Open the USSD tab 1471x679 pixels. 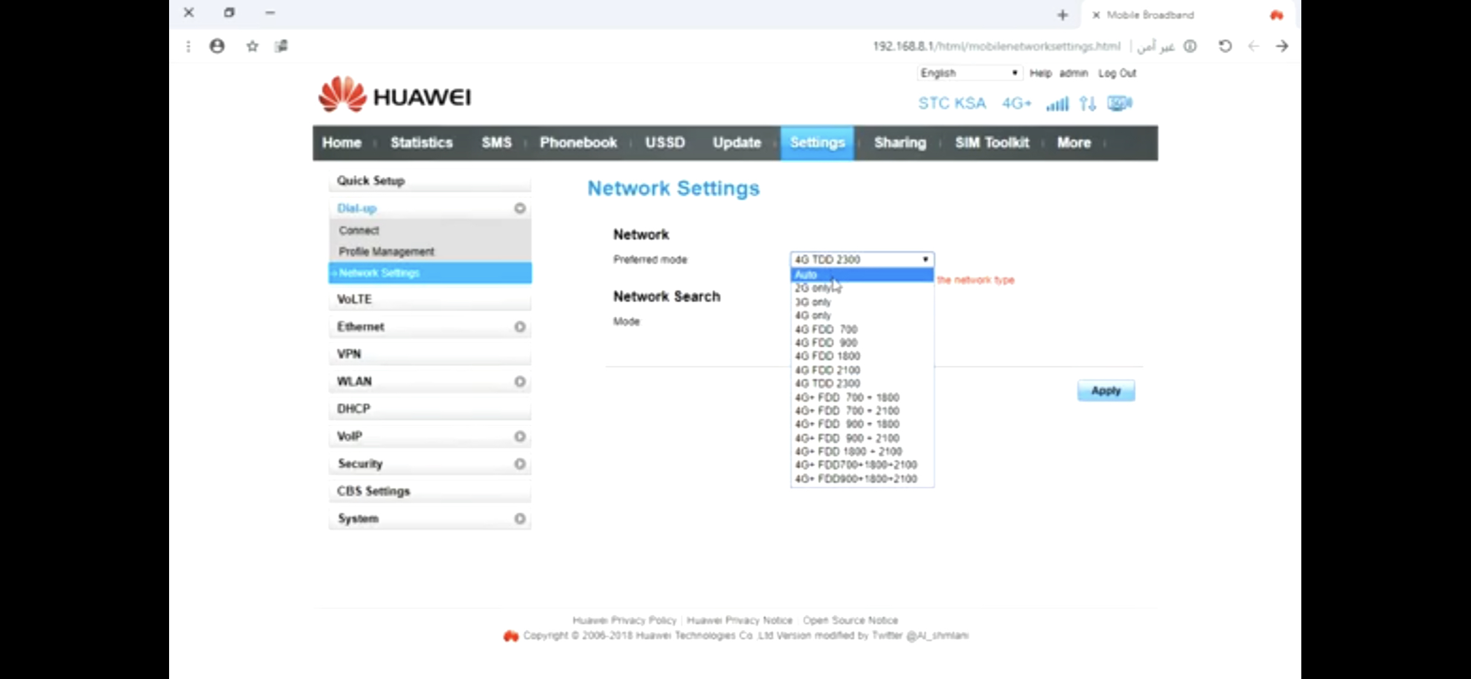tap(665, 143)
